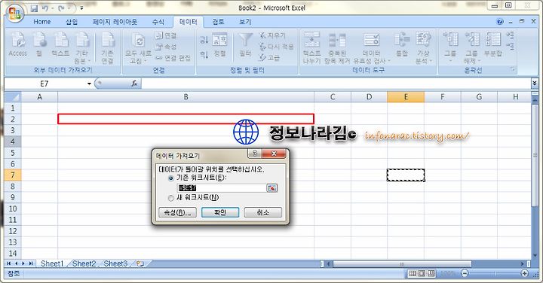
Task: Switch to Sheet3 tab
Action: point(115,263)
